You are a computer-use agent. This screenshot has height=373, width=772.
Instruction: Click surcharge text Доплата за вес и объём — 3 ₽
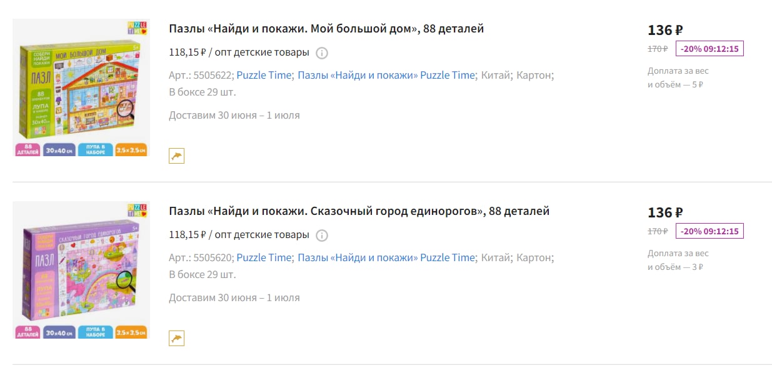(x=678, y=260)
